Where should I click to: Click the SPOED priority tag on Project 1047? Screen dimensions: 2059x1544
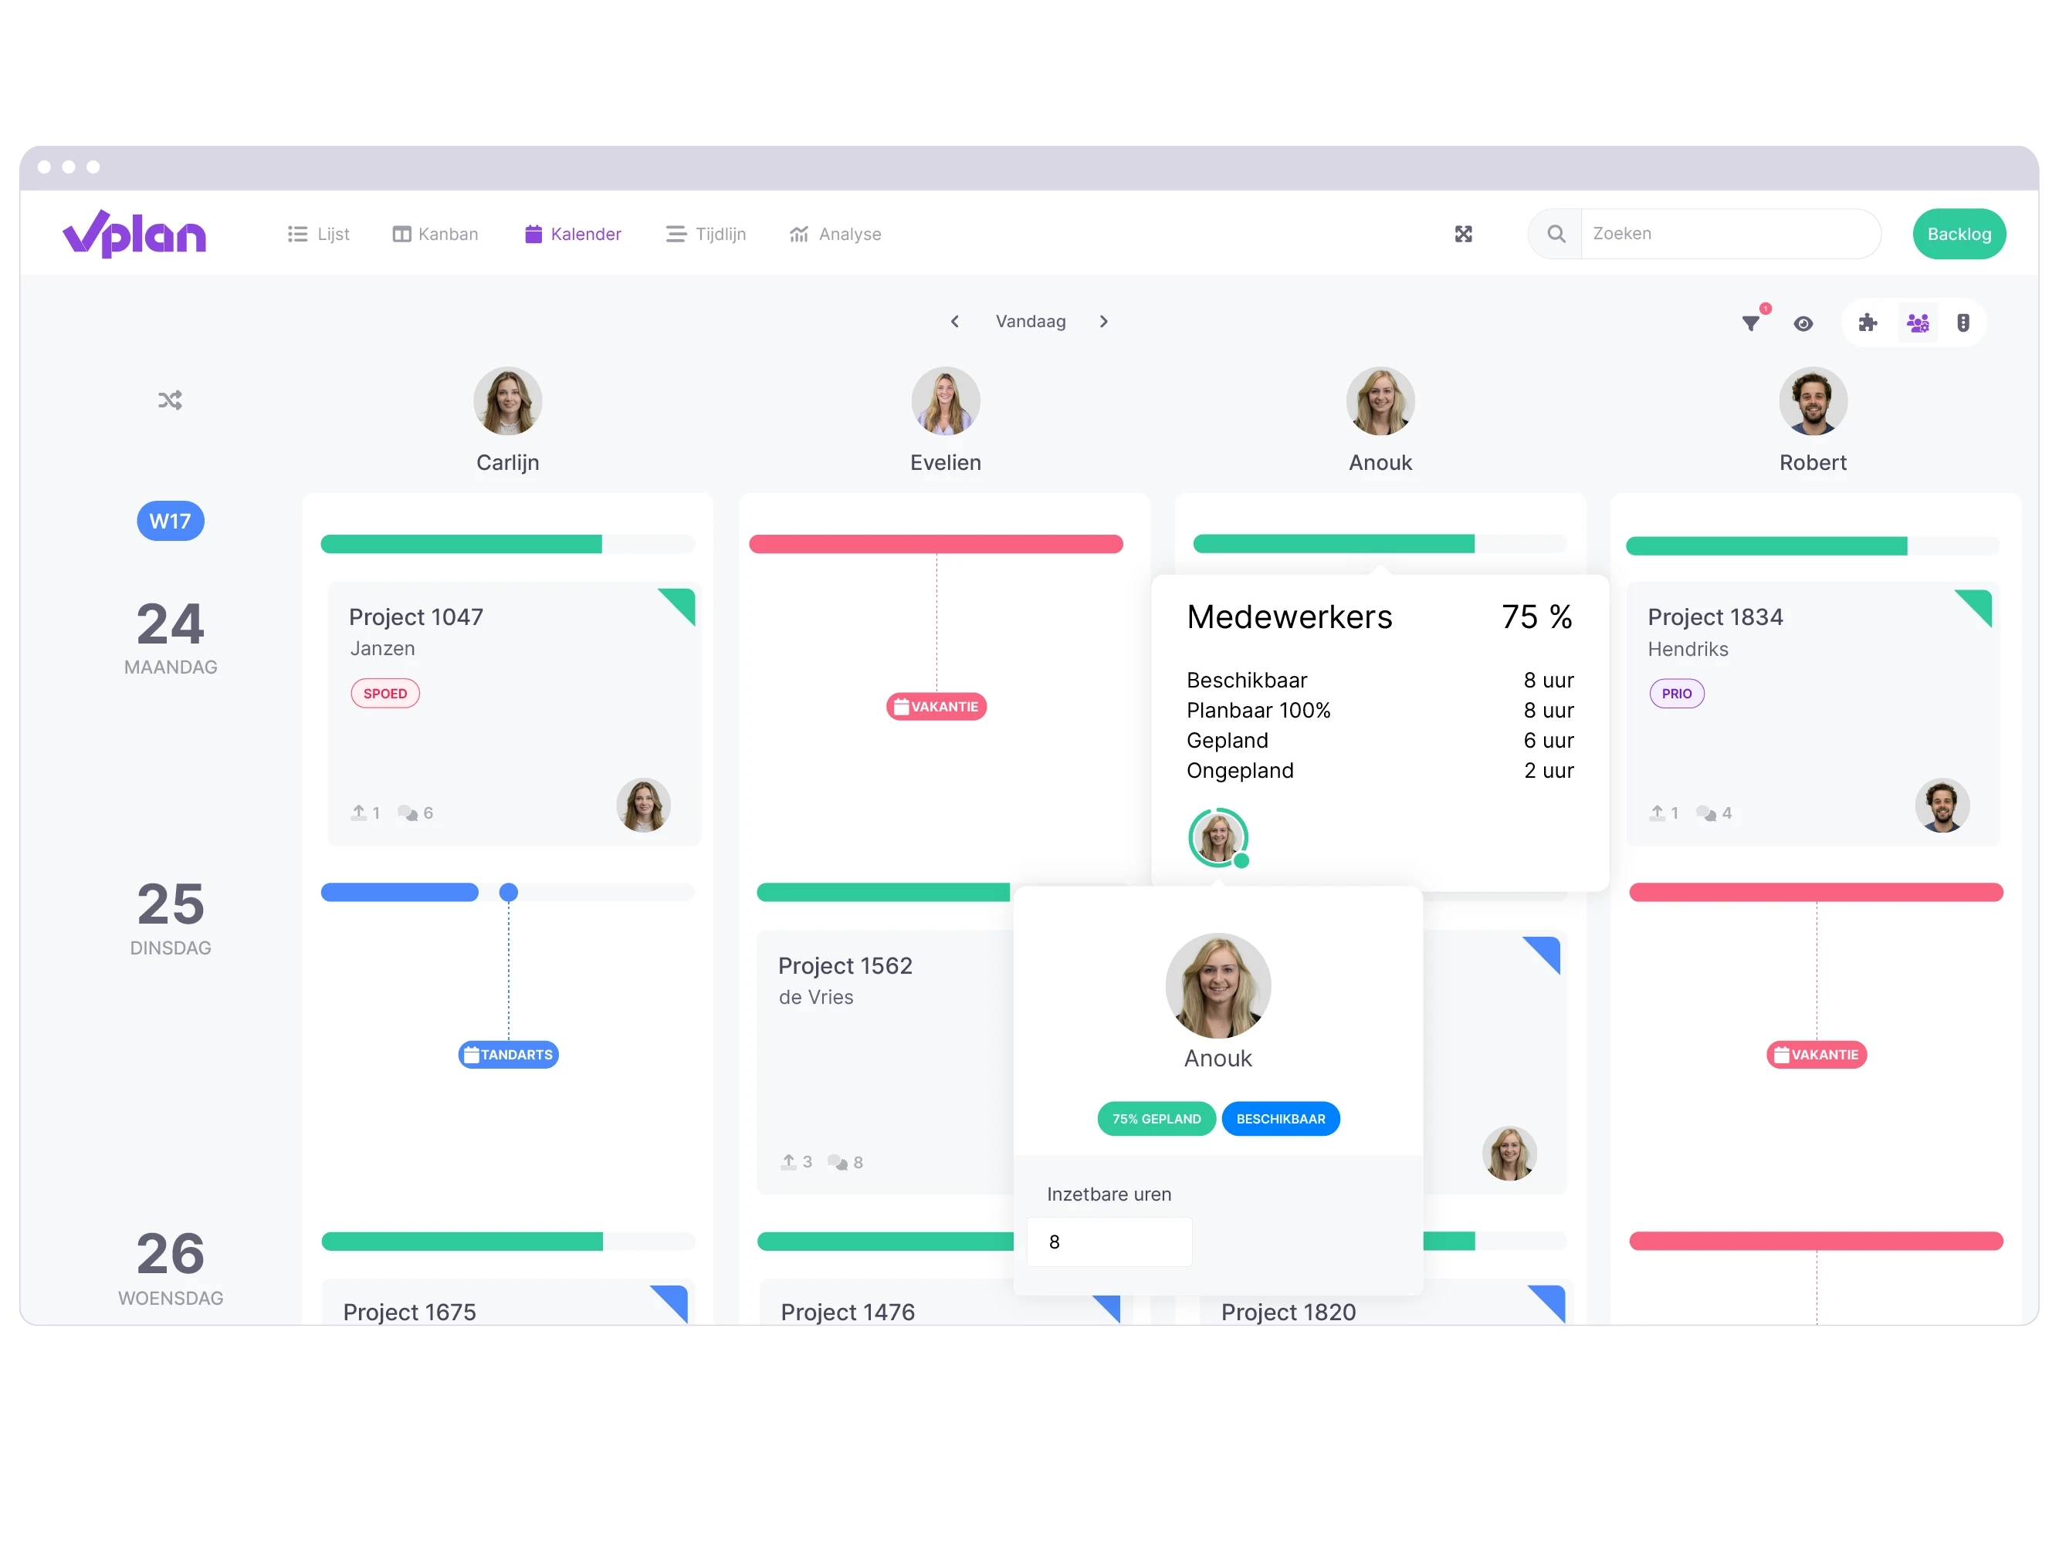click(384, 693)
